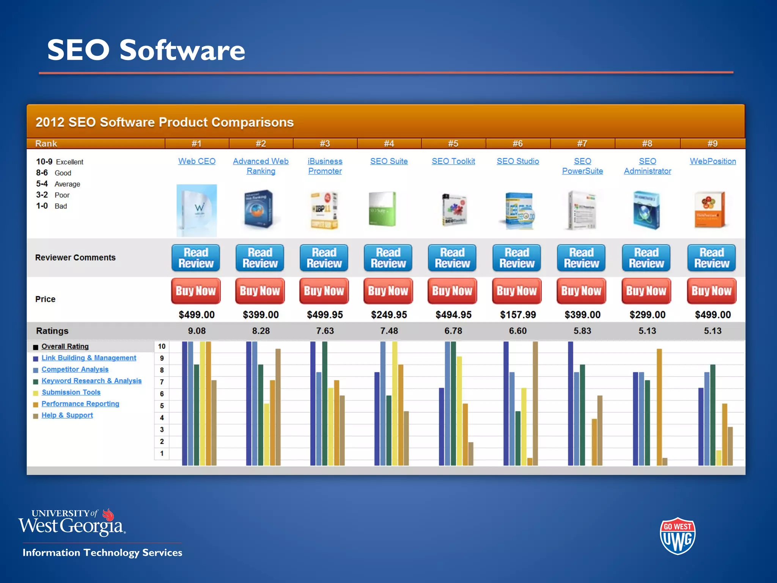This screenshot has height=583, width=777.
Task: Click the tan Help & Support swatch
Action: [x=36, y=416]
